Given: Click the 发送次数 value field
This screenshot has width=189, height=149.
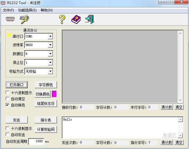Looking at the screenshot, I should tap(87, 143).
